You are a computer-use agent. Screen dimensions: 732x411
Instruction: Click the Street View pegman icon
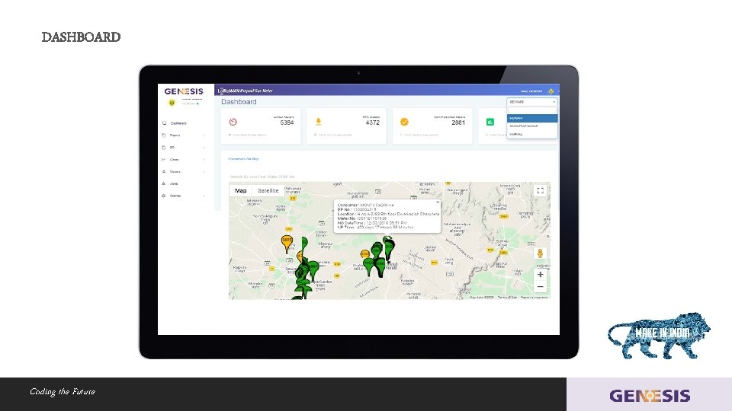click(x=540, y=253)
